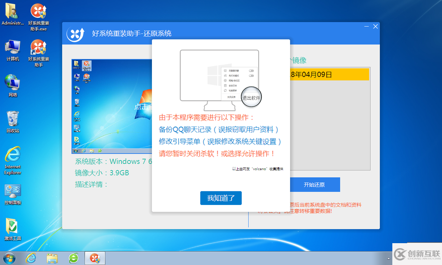Minimize the 好系统重装助手 window
Screen dimensions: 442x265
[x=367, y=26]
